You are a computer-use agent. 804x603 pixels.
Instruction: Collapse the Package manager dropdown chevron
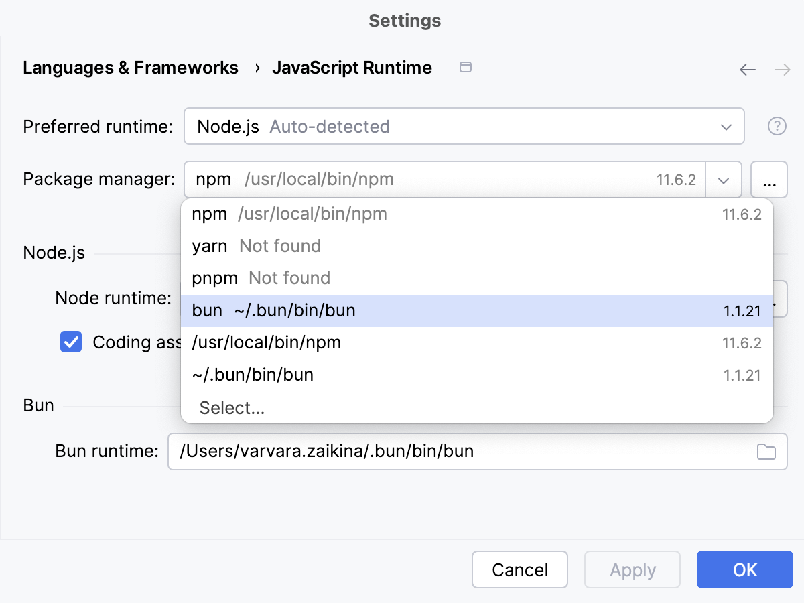(x=724, y=180)
